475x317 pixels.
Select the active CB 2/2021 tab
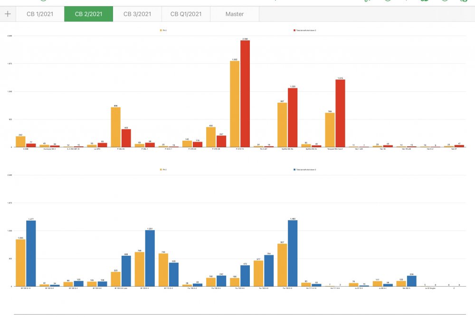coord(88,14)
